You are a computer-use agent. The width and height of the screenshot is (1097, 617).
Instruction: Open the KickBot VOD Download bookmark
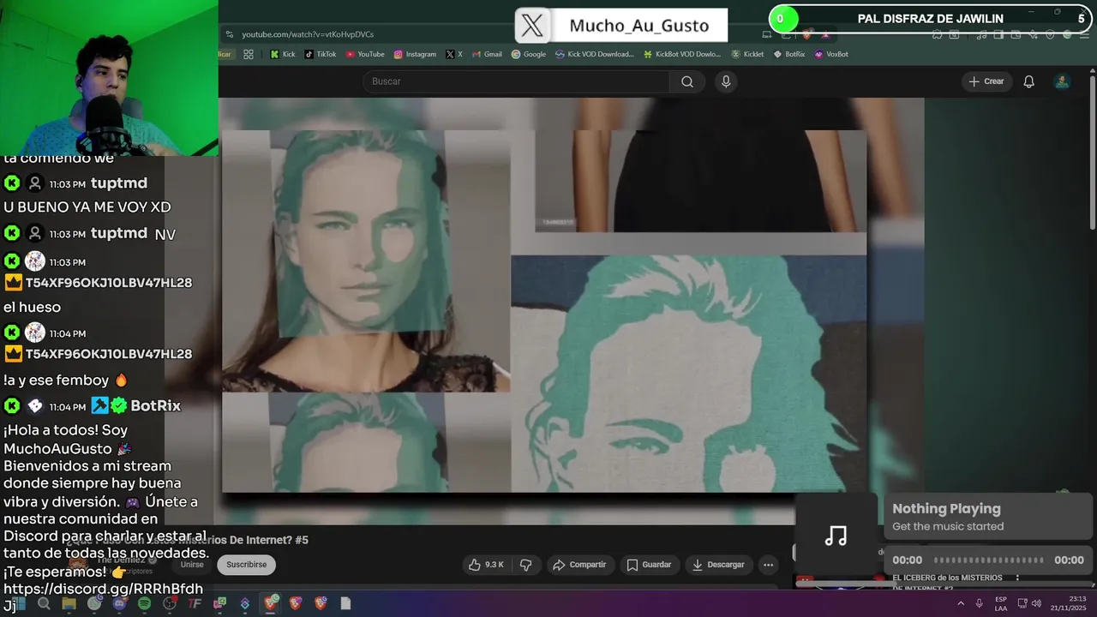pos(681,54)
